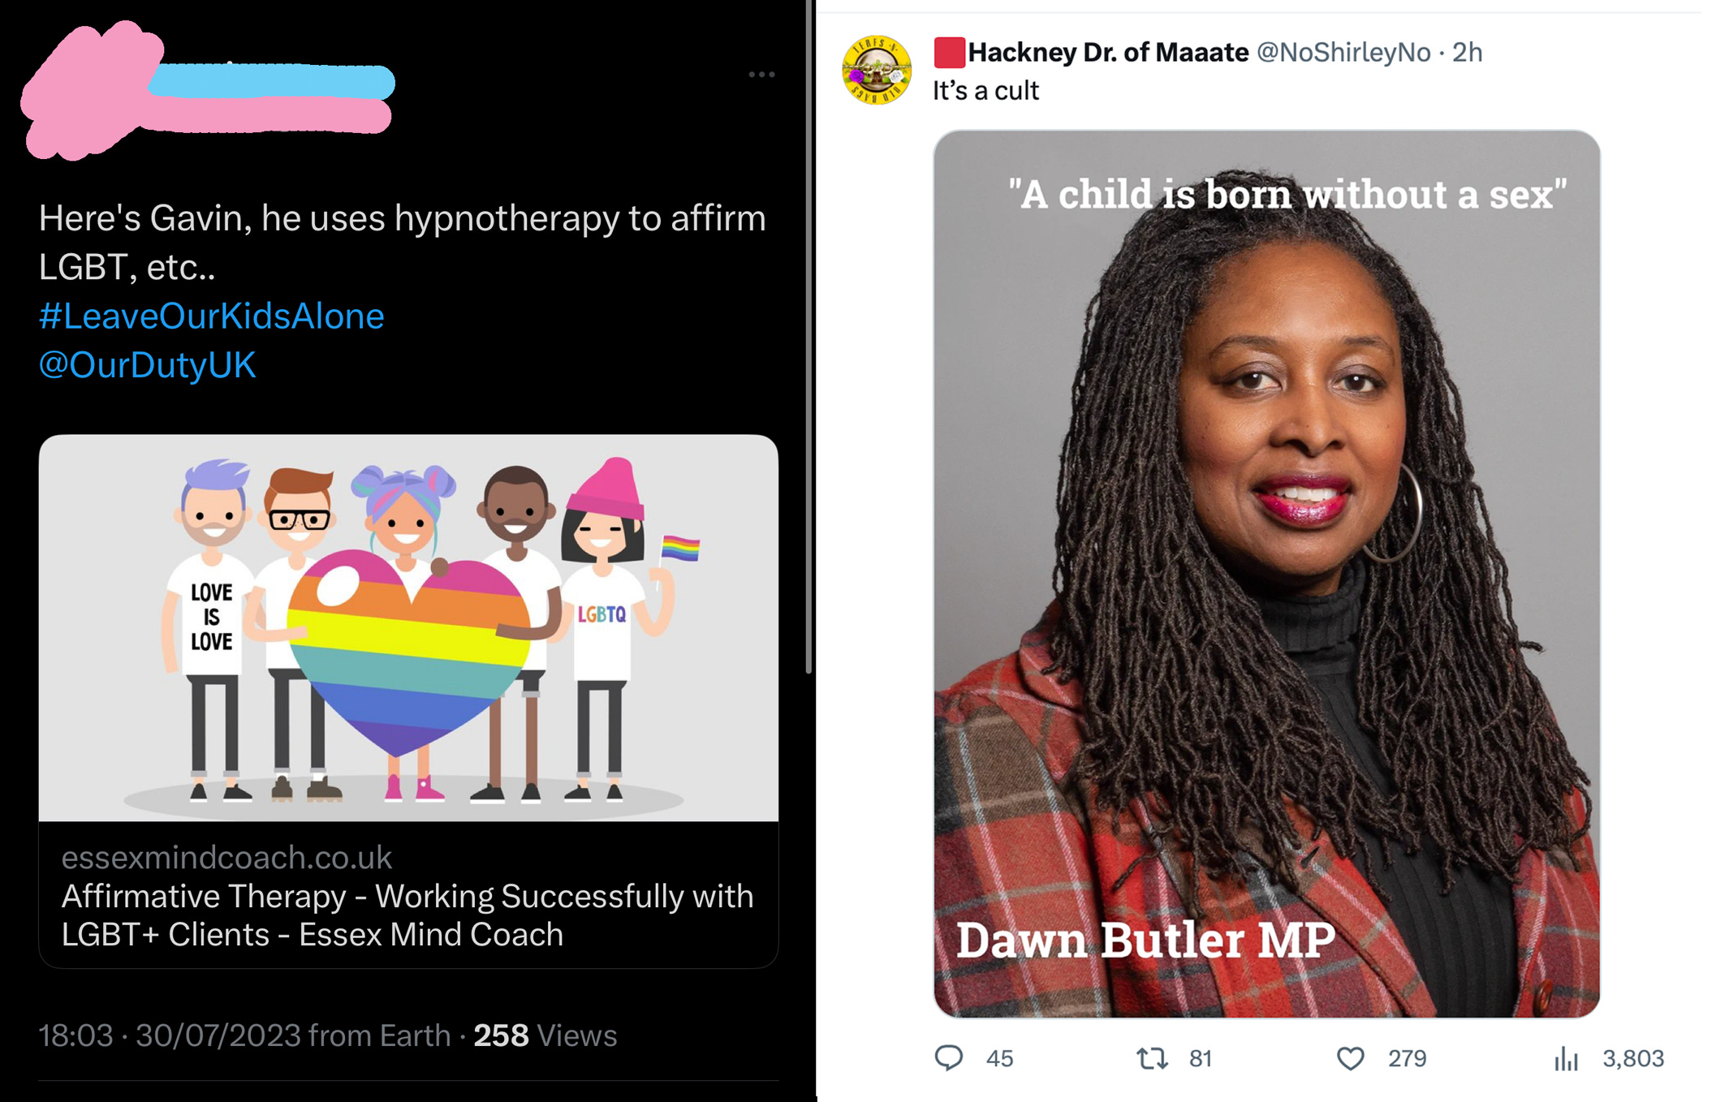View the LGBTQ rainbow heart preview image
Viewport: 1725px width, 1102px height.
click(x=408, y=628)
